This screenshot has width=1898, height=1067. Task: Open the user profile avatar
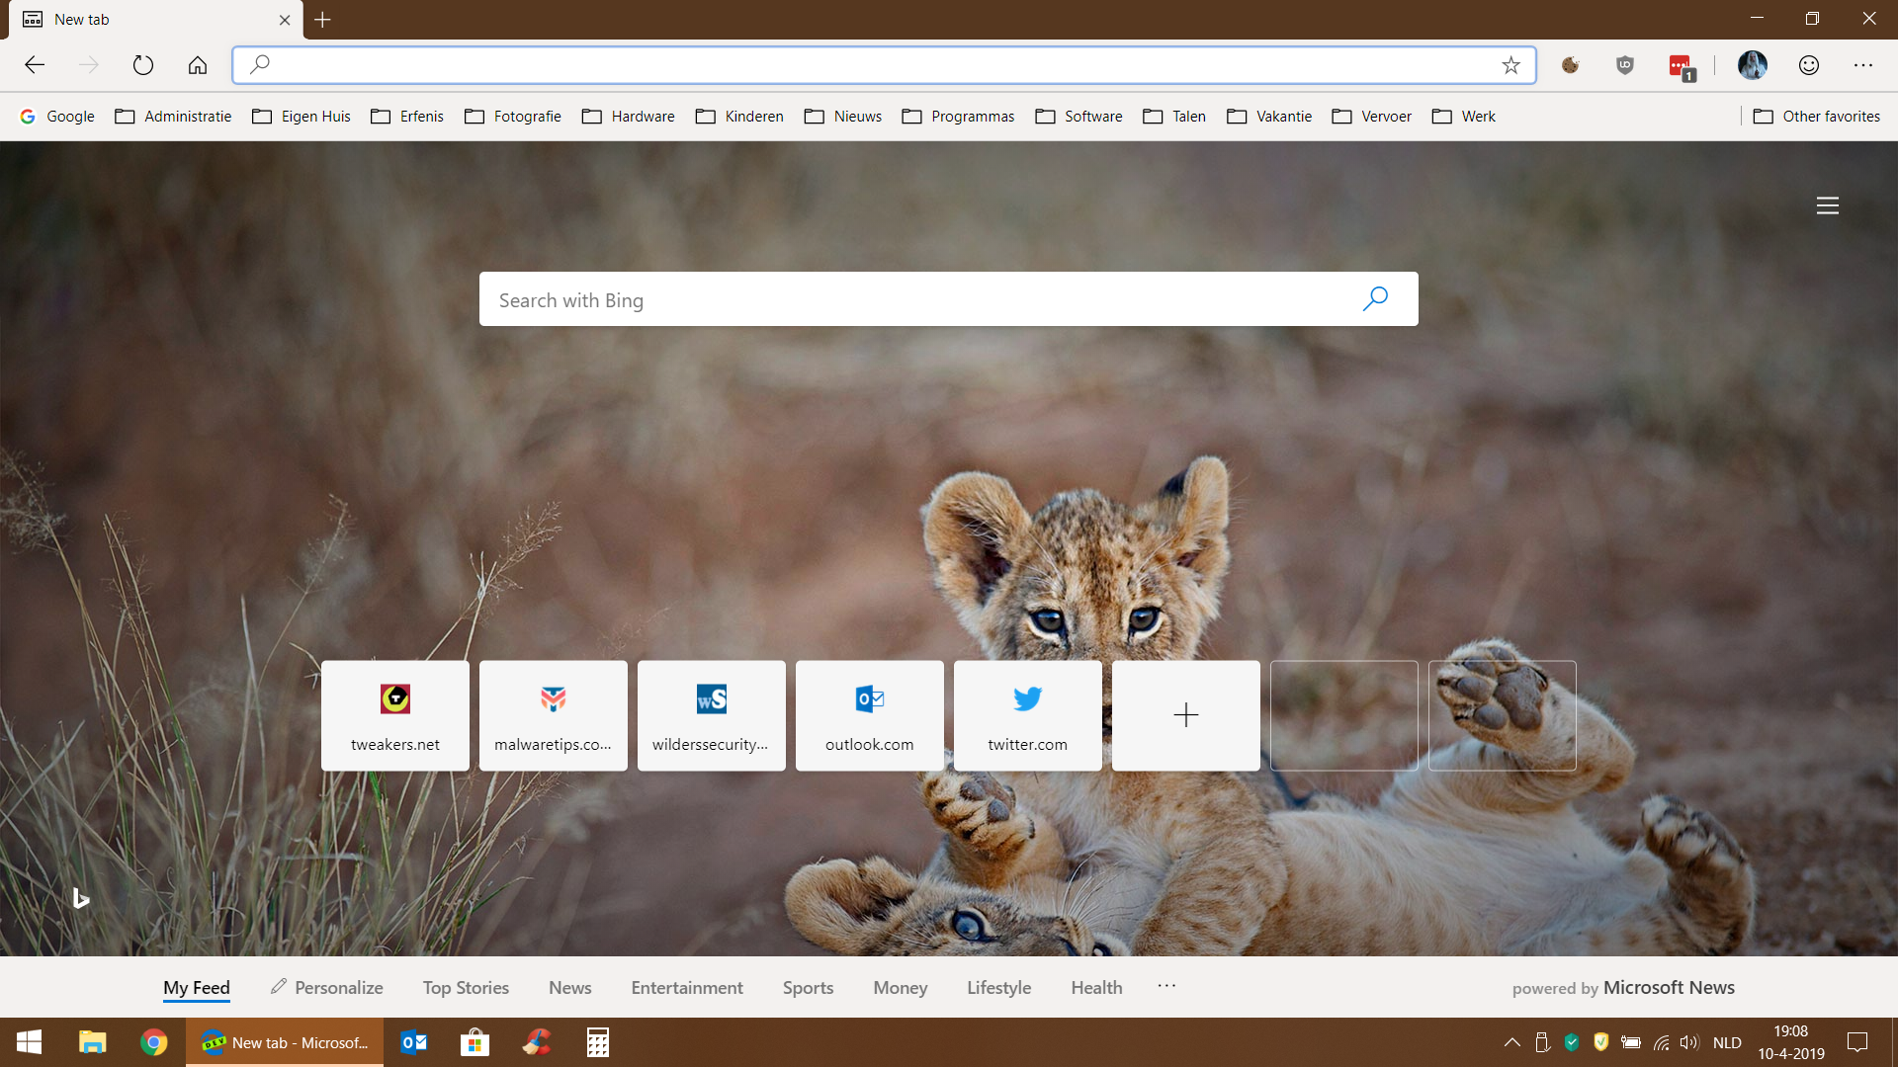(x=1752, y=65)
